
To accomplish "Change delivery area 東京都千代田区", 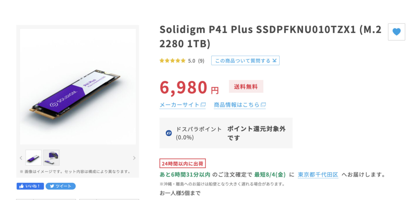I will pos(318,175).
